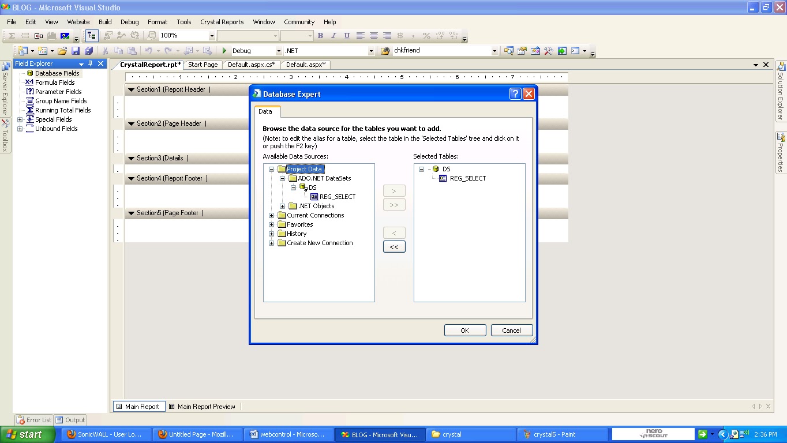
Task: Switch to the Start Page tab
Action: click(x=203, y=65)
